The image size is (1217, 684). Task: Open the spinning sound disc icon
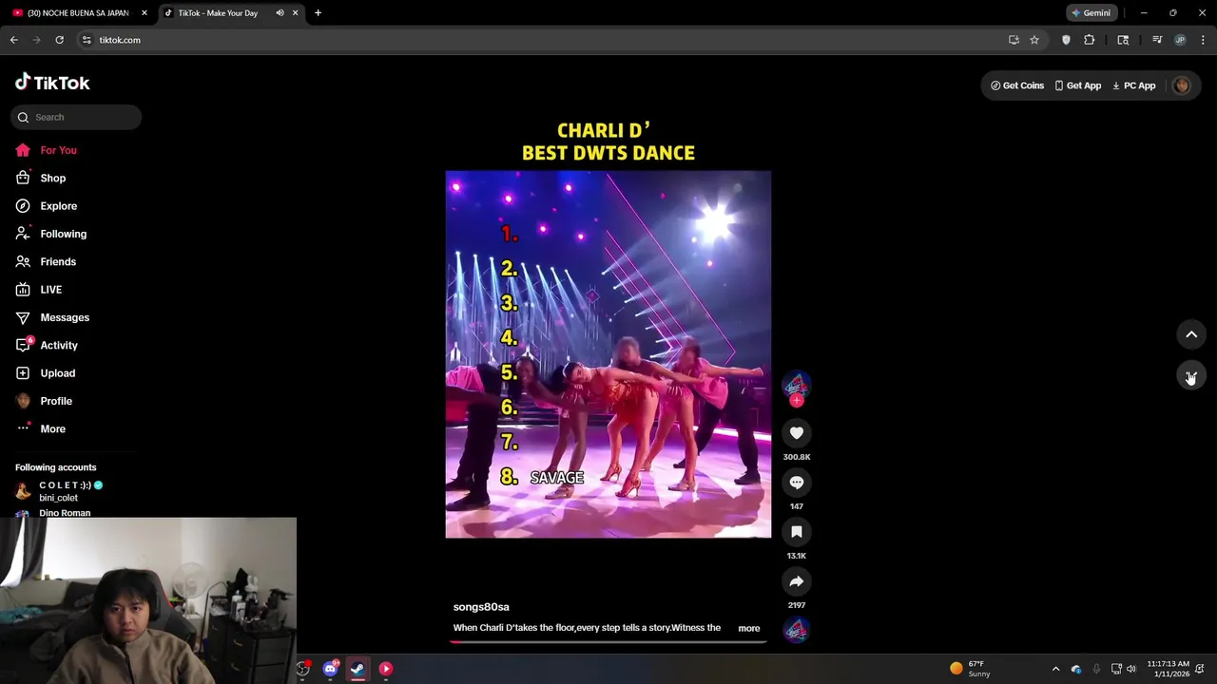(x=797, y=629)
